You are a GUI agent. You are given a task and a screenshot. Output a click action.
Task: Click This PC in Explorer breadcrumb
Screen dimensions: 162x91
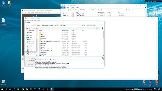click(x=75, y=10)
